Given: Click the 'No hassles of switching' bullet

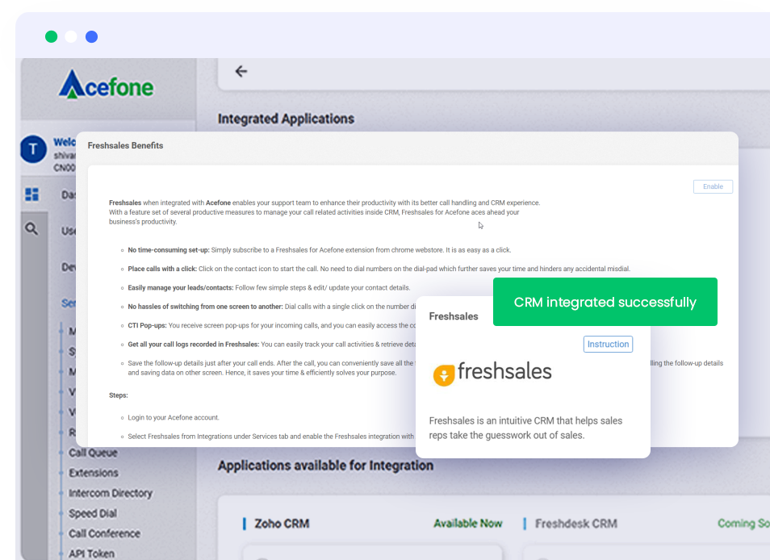Looking at the screenshot, I should pyautogui.click(x=271, y=307).
